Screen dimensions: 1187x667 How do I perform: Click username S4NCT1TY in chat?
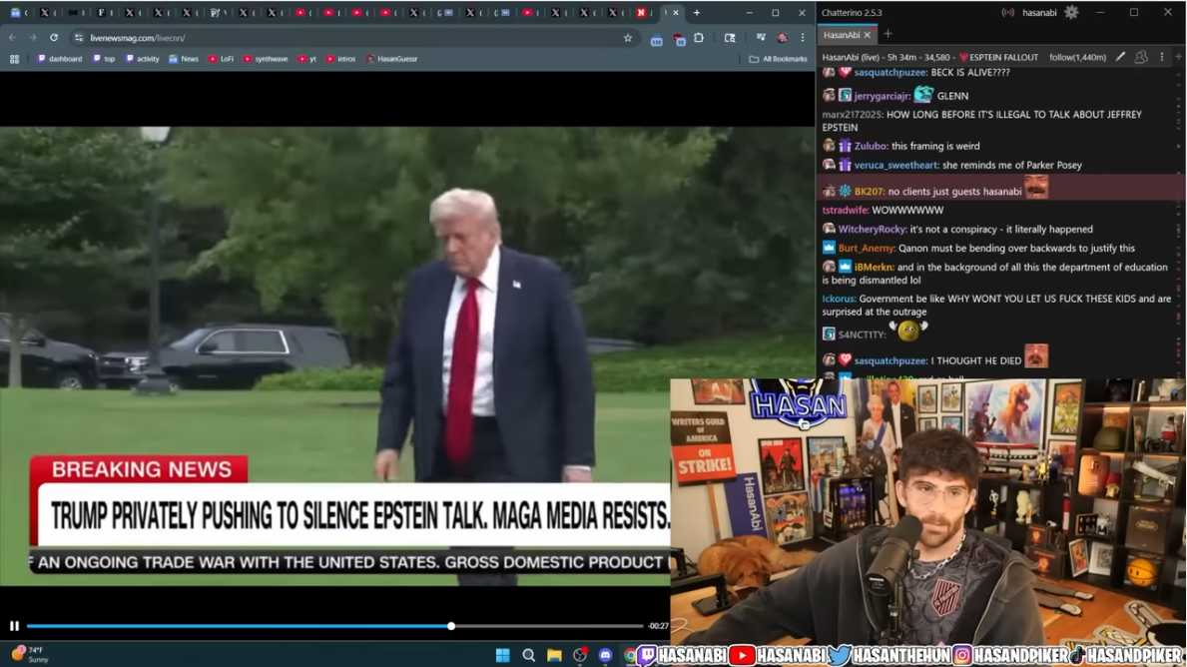(x=863, y=334)
